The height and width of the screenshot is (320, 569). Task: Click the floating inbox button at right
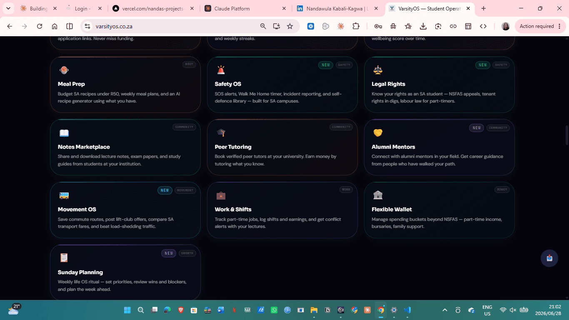click(x=549, y=258)
